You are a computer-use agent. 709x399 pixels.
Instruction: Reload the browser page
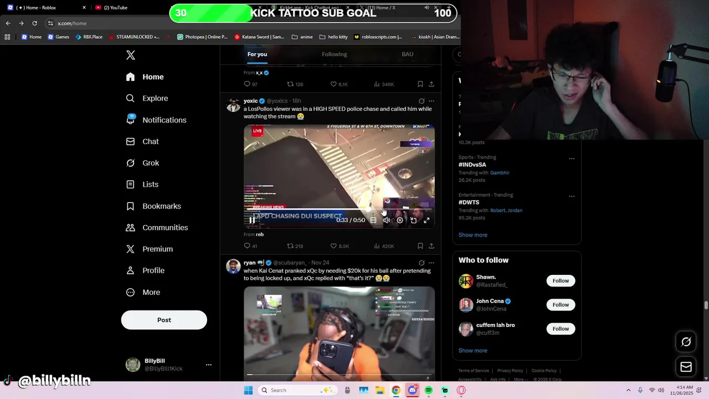click(x=34, y=23)
